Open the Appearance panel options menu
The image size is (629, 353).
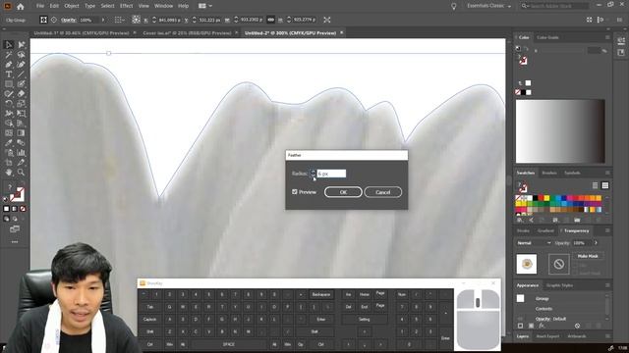tap(607, 285)
